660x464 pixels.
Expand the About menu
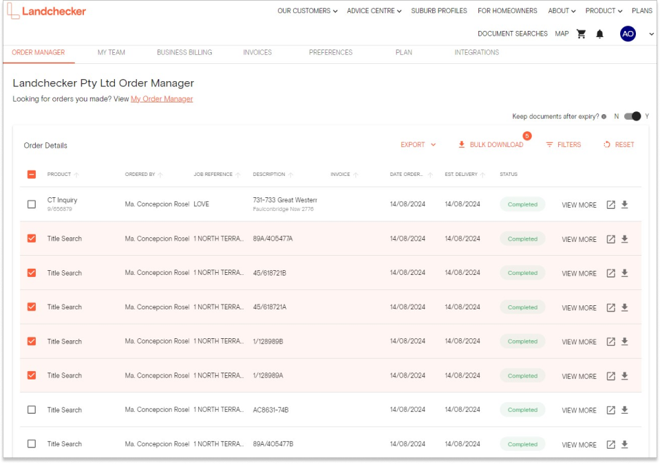562,11
